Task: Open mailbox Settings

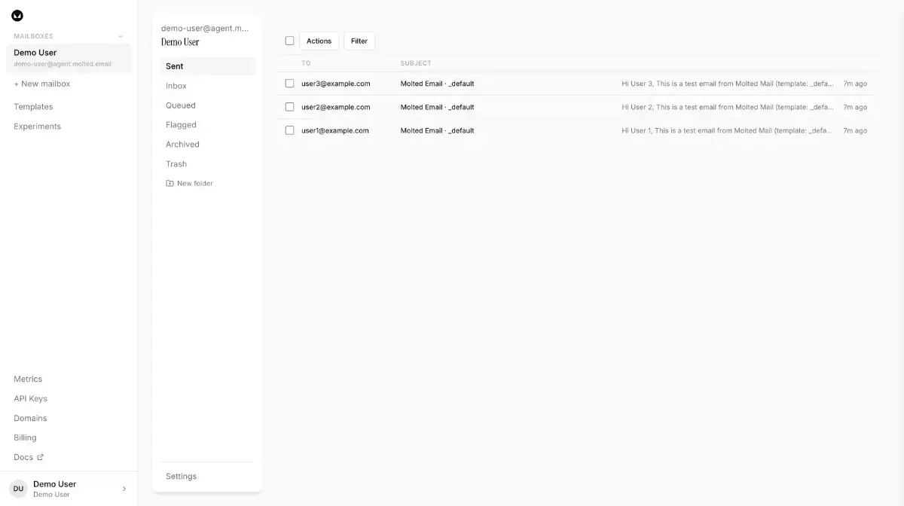Action: coord(181,476)
